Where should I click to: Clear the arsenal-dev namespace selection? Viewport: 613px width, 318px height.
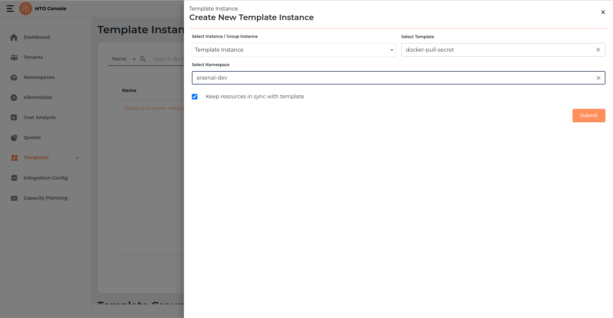(x=598, y=78)
